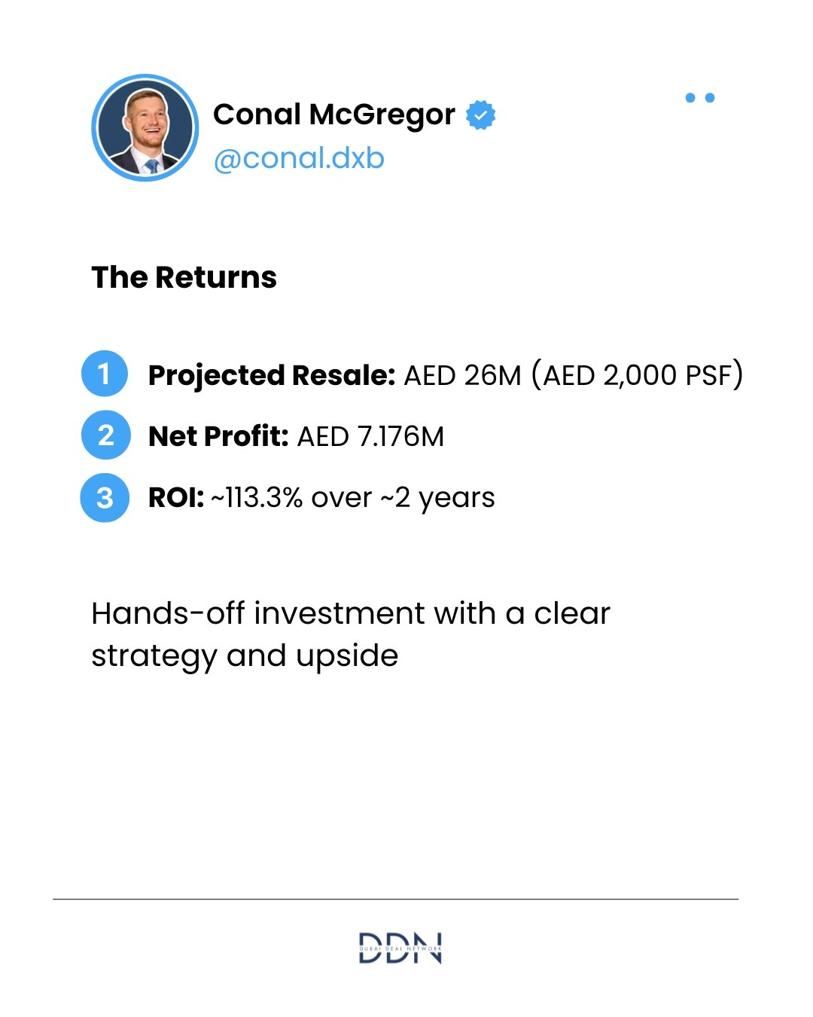Screen dimensions: 813x1017
Task: Click the DDN logo at bottom
Action: [400, 948]
